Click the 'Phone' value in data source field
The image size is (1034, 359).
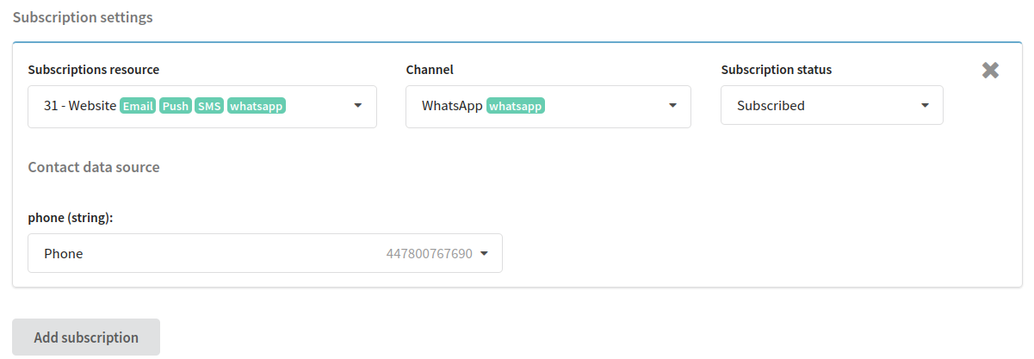coord(64,254)
